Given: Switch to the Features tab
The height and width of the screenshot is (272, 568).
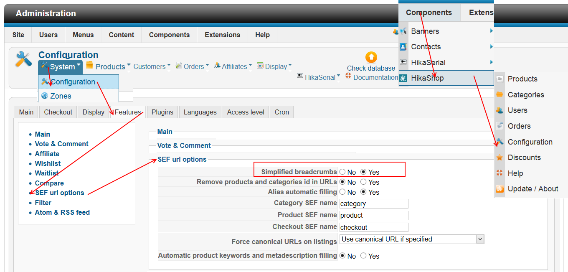Looking at the screenshot, I should click(128, 112).
